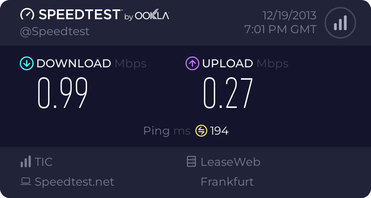Click the 0.27 upload speed value
371x198 pixels.
[228, 93]
